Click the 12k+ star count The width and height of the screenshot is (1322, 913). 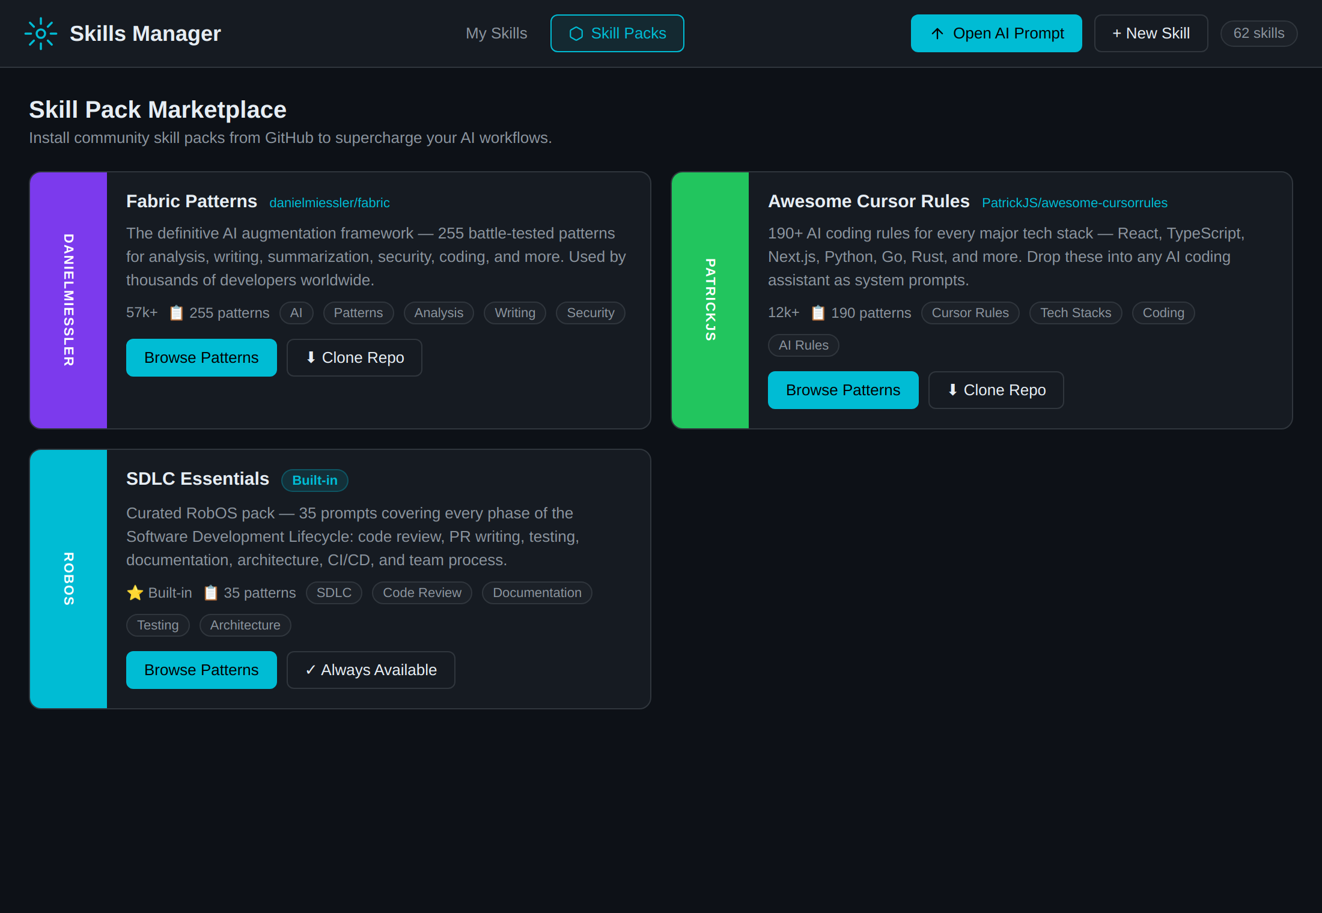[x=784, y=313]
